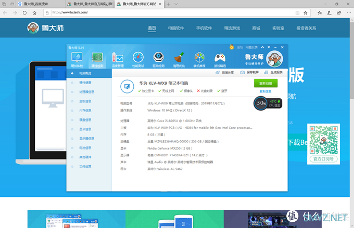Click the Ludashi mascot avatar in the app header
This screenshot has width=354, height=228.
[x=274, y=59]
